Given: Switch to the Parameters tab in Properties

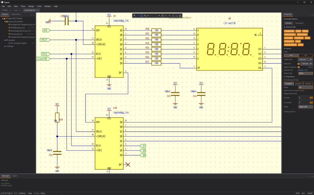Looking at the screenshot, I should tap(299, 23).
